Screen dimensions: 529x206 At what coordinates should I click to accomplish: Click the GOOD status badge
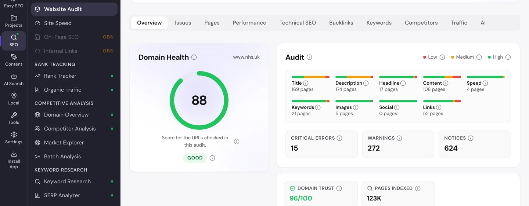tap(195, 158)
